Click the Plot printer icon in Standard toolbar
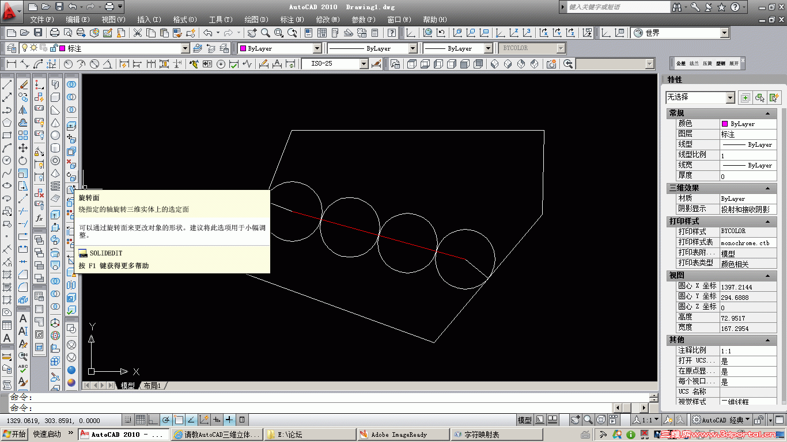Image resolution: width=787 pixels, height=442 pixels. click(54, 33)
